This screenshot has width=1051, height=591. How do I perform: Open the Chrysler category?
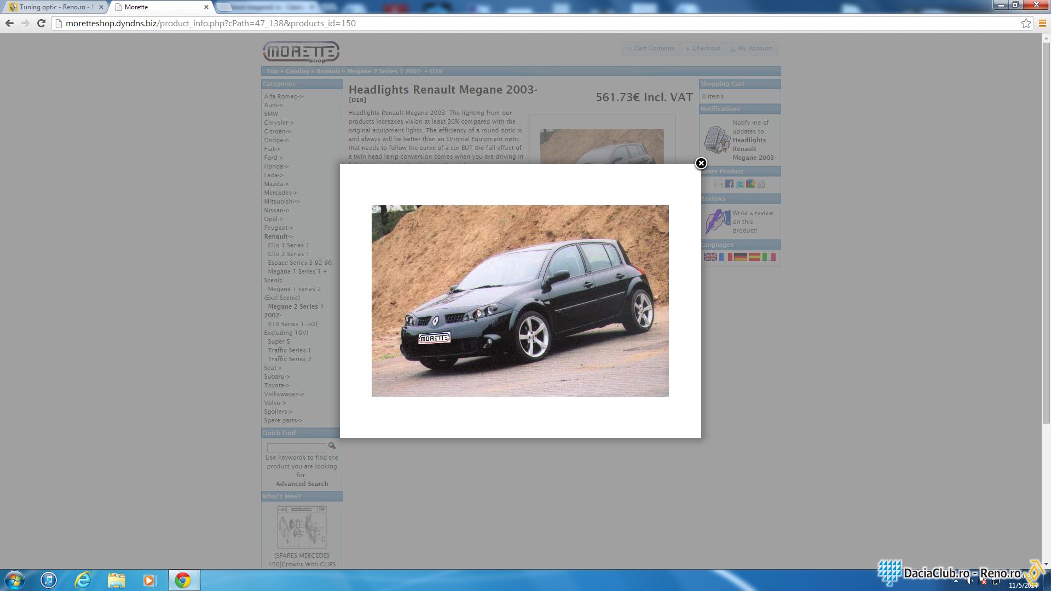[279, 123]
